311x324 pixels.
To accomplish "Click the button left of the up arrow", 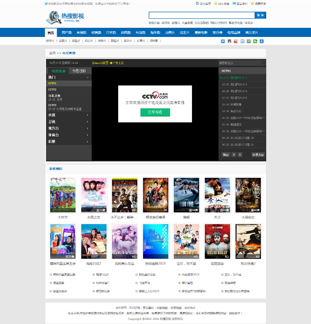I will click(x=226, y=155).
